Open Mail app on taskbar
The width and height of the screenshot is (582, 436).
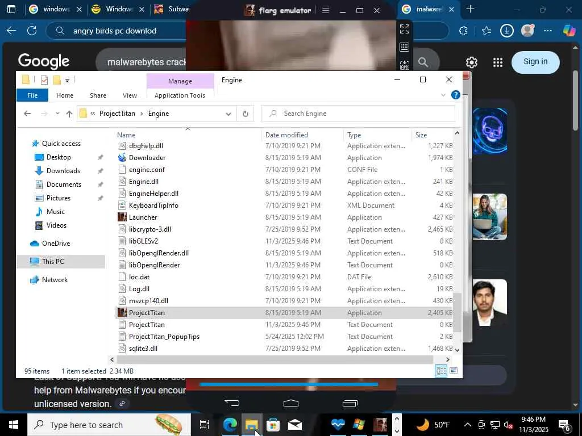click(295, 425)
